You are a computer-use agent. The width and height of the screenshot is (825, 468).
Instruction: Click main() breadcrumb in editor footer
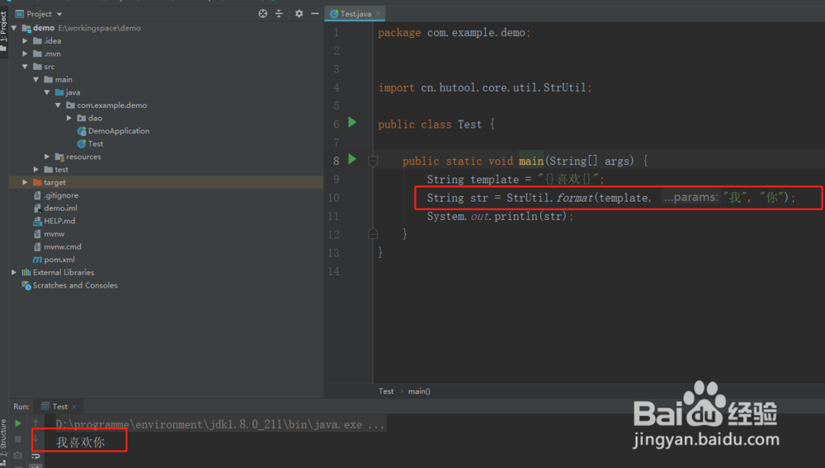419,391
